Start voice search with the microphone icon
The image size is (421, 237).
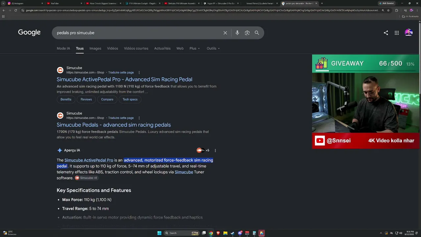click(x=237, y=33)
